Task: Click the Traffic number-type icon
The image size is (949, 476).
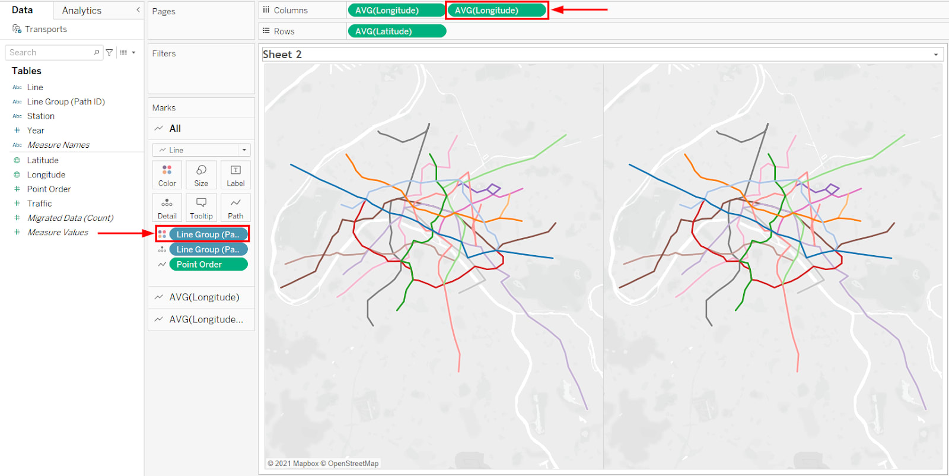Action: click(x=17, y=204)
